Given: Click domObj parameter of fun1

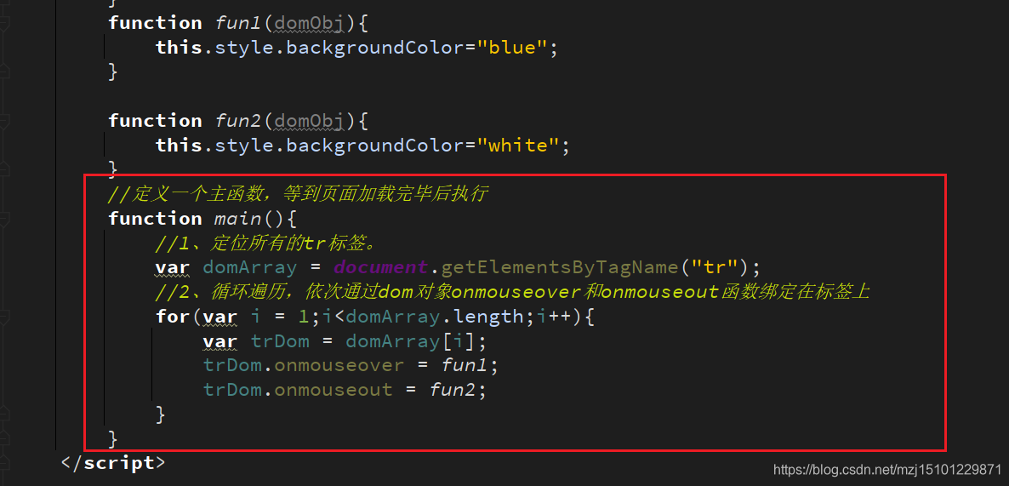Looking at the screenshot, I should [x=310, y=23].
